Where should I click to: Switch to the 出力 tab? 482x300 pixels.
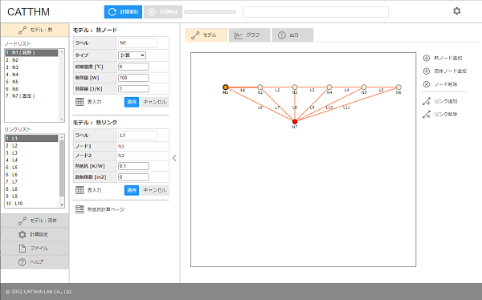(x=292, y=35)
